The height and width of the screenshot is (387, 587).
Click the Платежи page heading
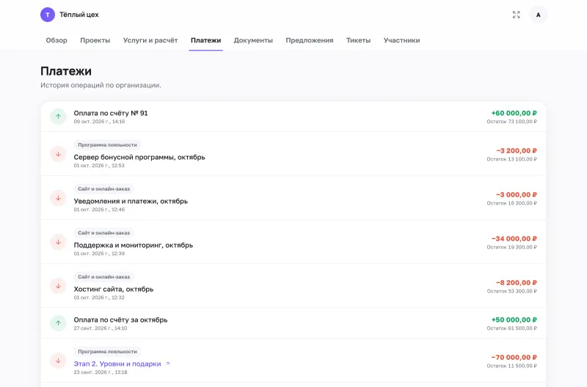pos(66,71)
